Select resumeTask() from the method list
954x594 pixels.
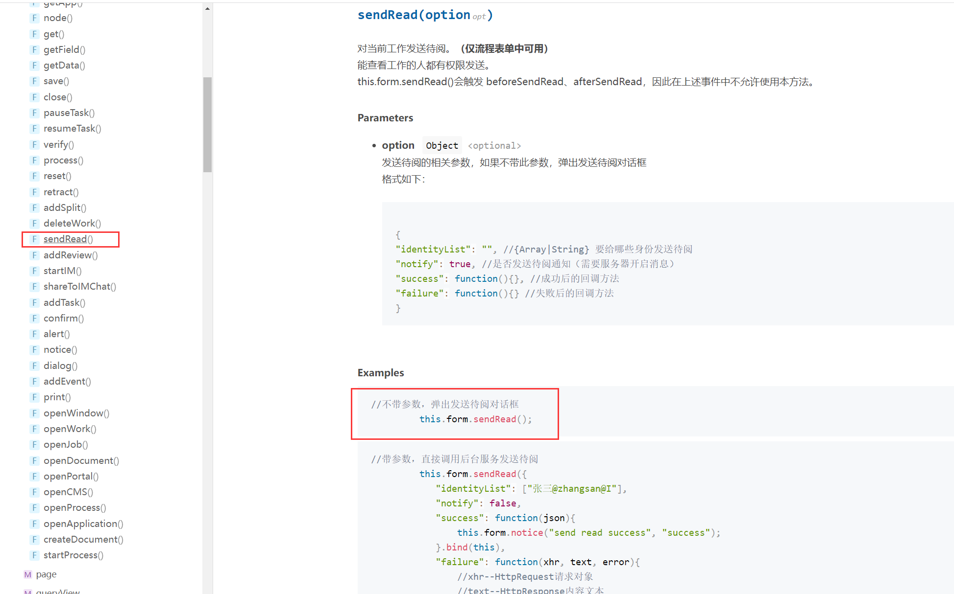(72, 129)
